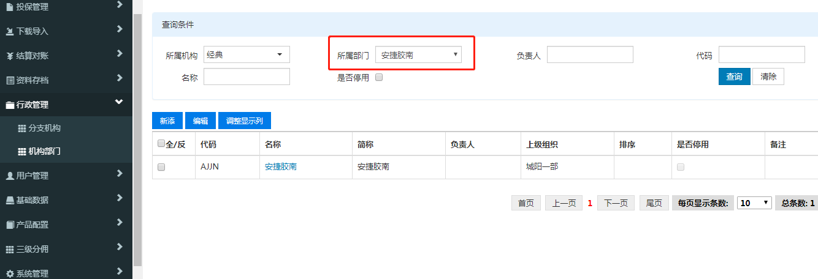
Task: Go to 上一页 previous page
Action: pos(564,203)
